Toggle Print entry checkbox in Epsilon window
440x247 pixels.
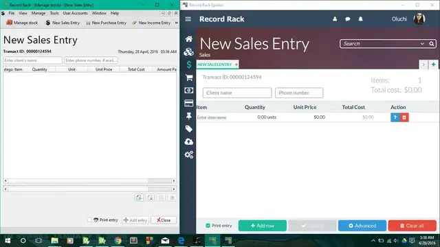point(208,226)
